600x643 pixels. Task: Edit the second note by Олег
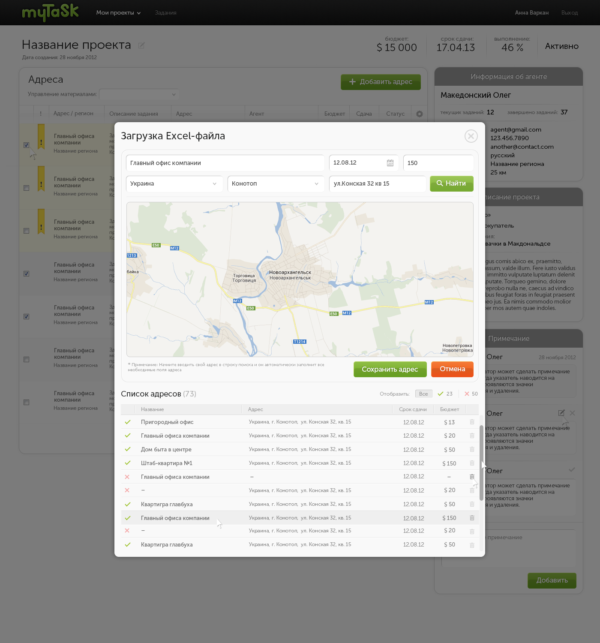click(x=561, y=413)
